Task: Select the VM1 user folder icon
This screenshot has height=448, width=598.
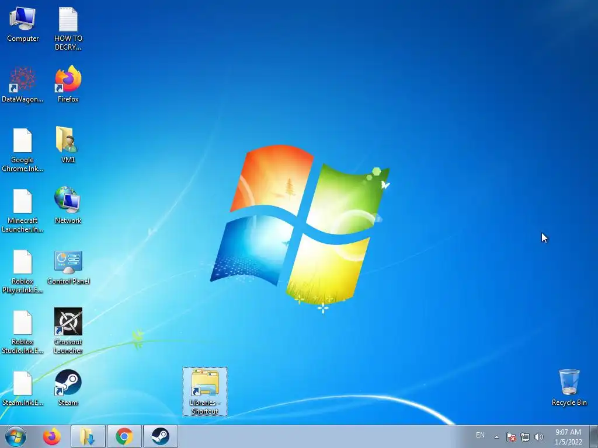Action: point(68,145)
